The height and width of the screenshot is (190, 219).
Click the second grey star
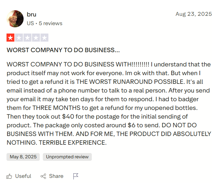click(x=19, y=38)
